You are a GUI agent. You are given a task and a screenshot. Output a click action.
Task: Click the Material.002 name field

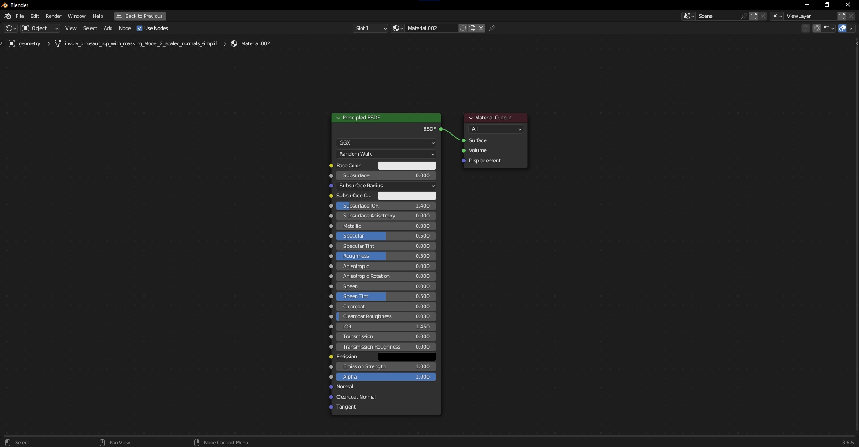click(430, 28)
